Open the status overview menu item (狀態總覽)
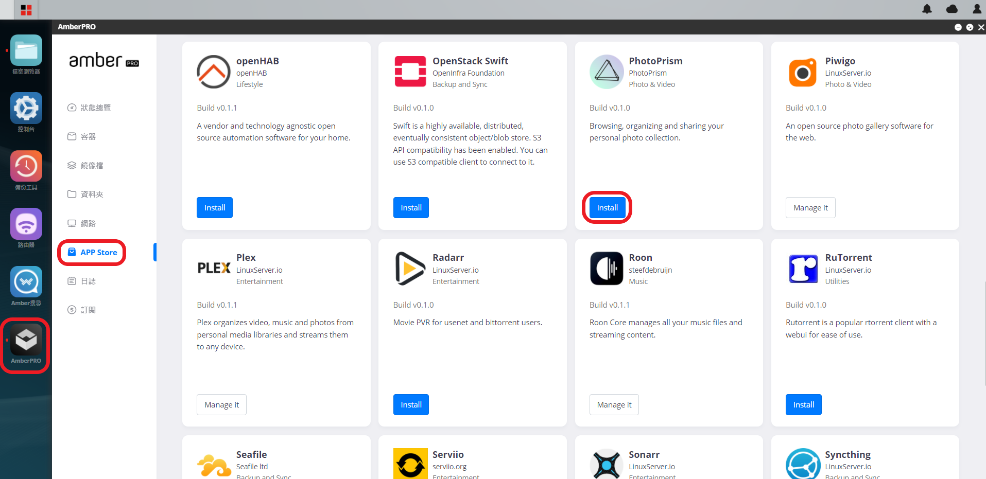The image size is (986, 479). point(89,108)
